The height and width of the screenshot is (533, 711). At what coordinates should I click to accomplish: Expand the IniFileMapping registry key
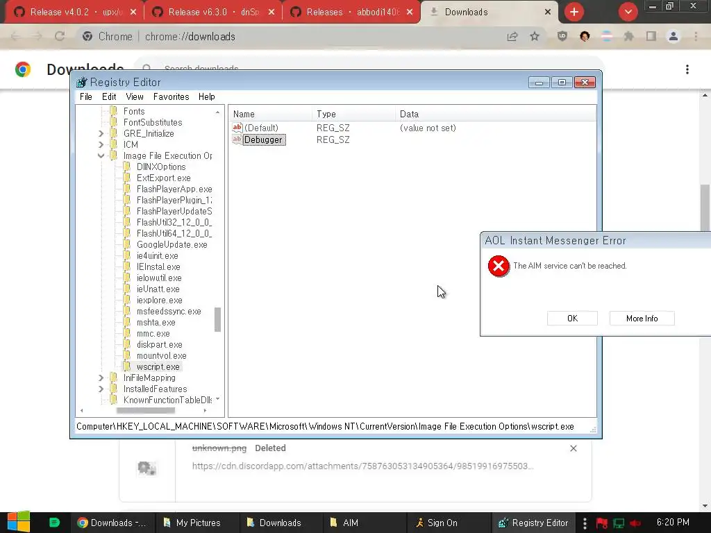click(101, 378)
